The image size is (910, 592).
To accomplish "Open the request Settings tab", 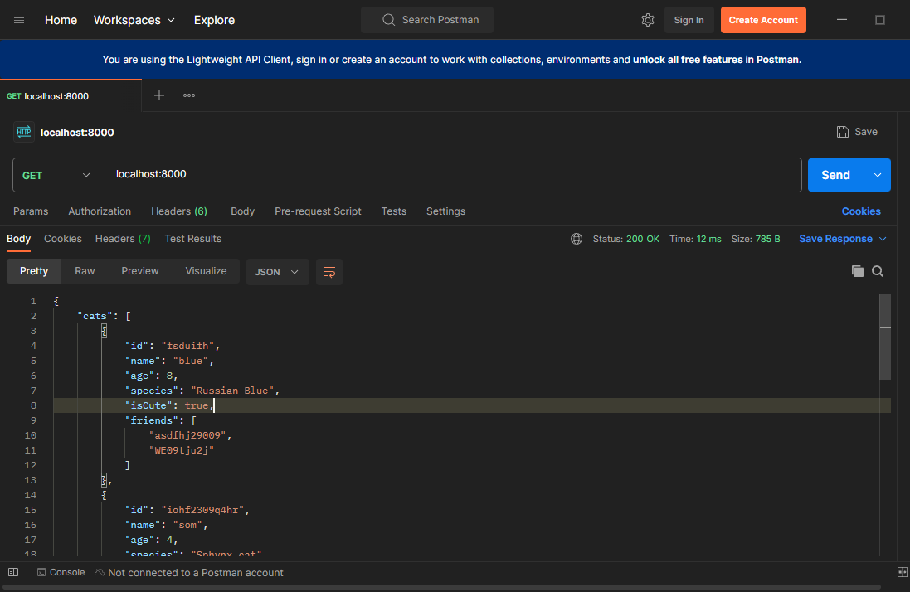I will click(x=445, y=211).
